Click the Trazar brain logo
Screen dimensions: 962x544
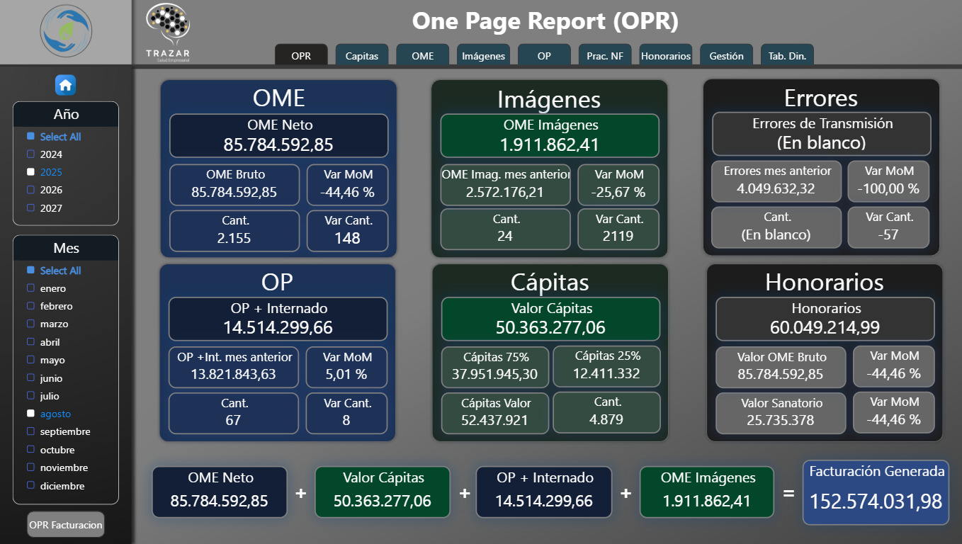point(167,28)
